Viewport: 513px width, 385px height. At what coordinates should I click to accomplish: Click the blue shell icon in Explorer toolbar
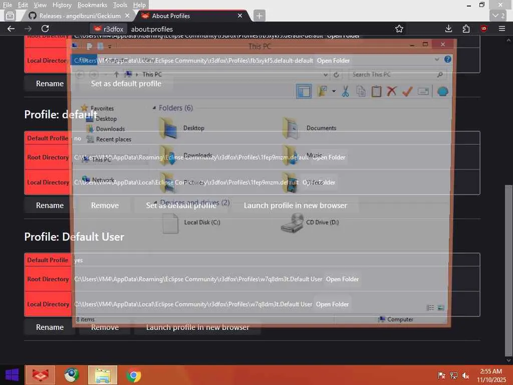[x=442, y=91]
